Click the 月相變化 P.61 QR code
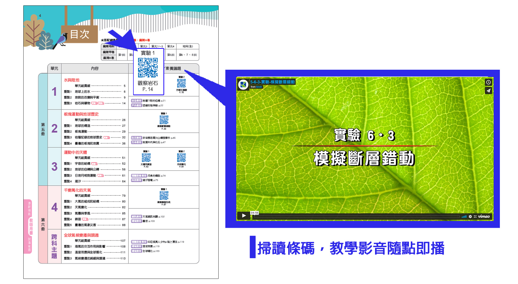518x284 pixels. [x=181, y=157]
